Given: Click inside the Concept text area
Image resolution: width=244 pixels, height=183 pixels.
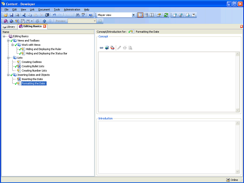Looking at the screenshot, I should click(167, 82).
